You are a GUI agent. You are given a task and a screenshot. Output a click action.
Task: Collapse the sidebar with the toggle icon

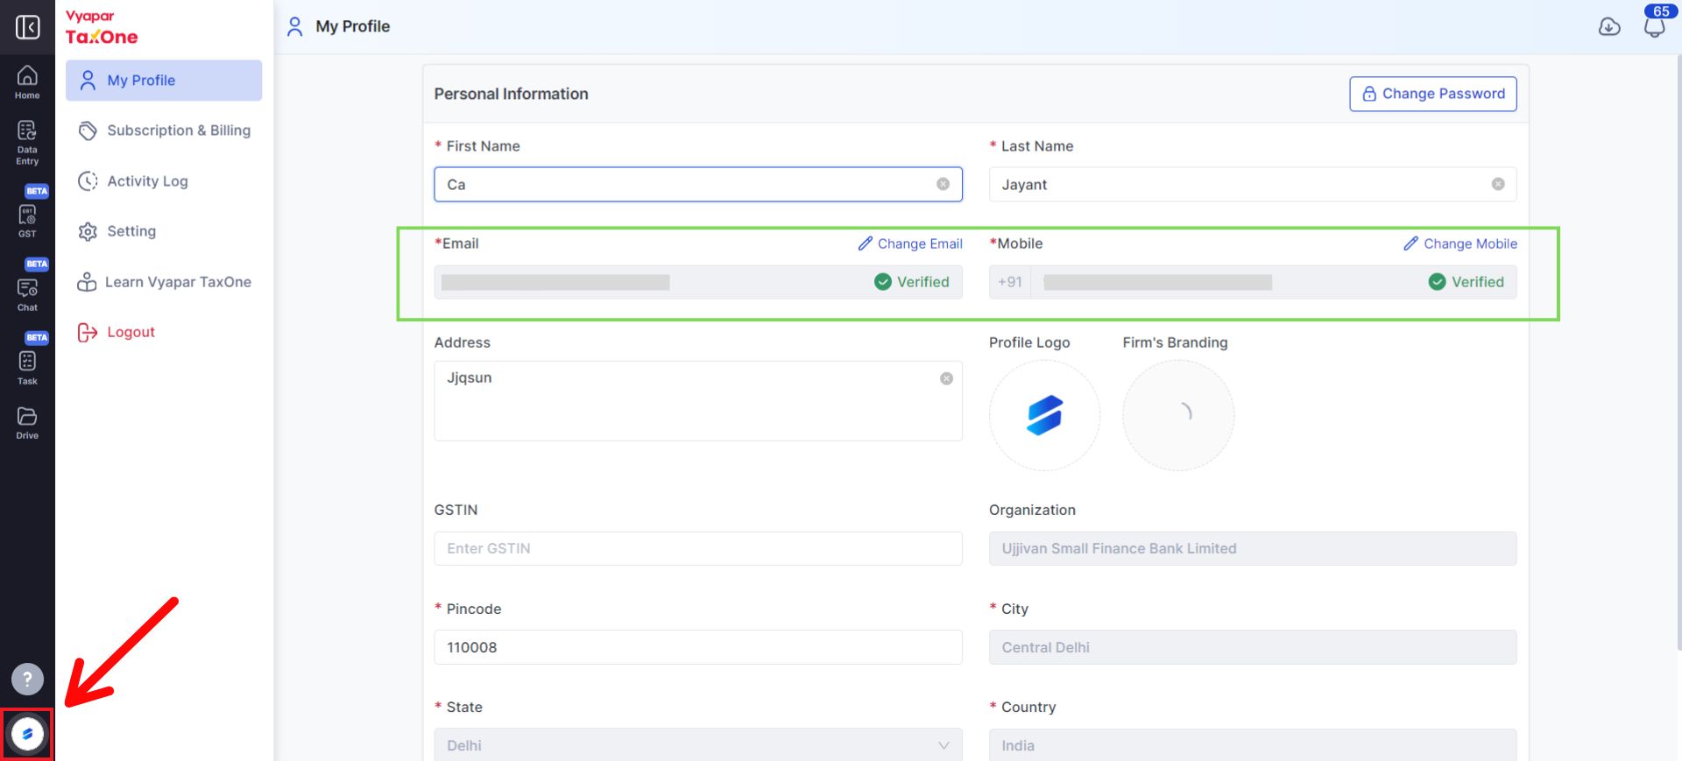27,27
